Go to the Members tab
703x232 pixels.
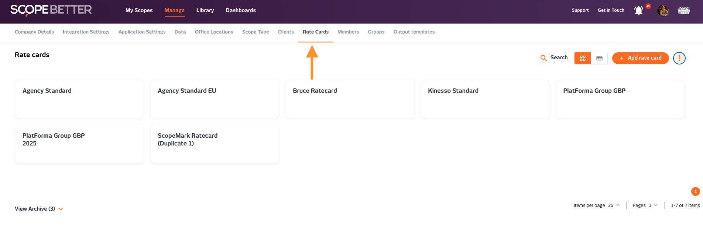click(348, 32)
